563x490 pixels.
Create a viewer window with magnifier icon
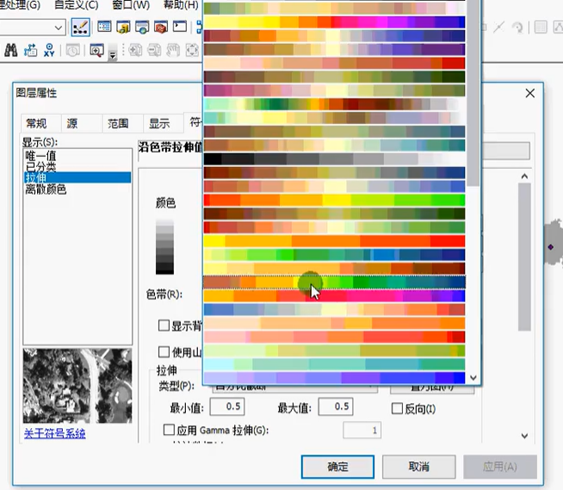coord(97,50)
